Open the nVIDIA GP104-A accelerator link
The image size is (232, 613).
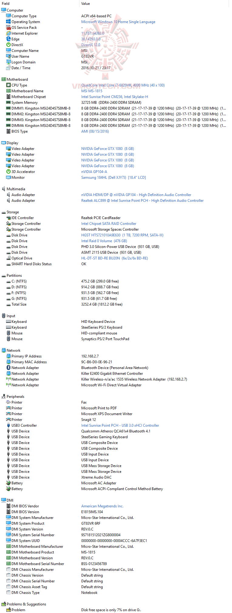94,172
